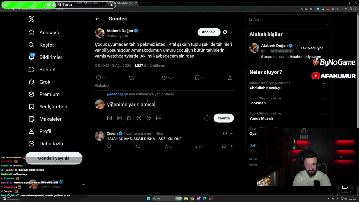Click the Abone ol button
359x202 pixels.
[x=209, y=32]
